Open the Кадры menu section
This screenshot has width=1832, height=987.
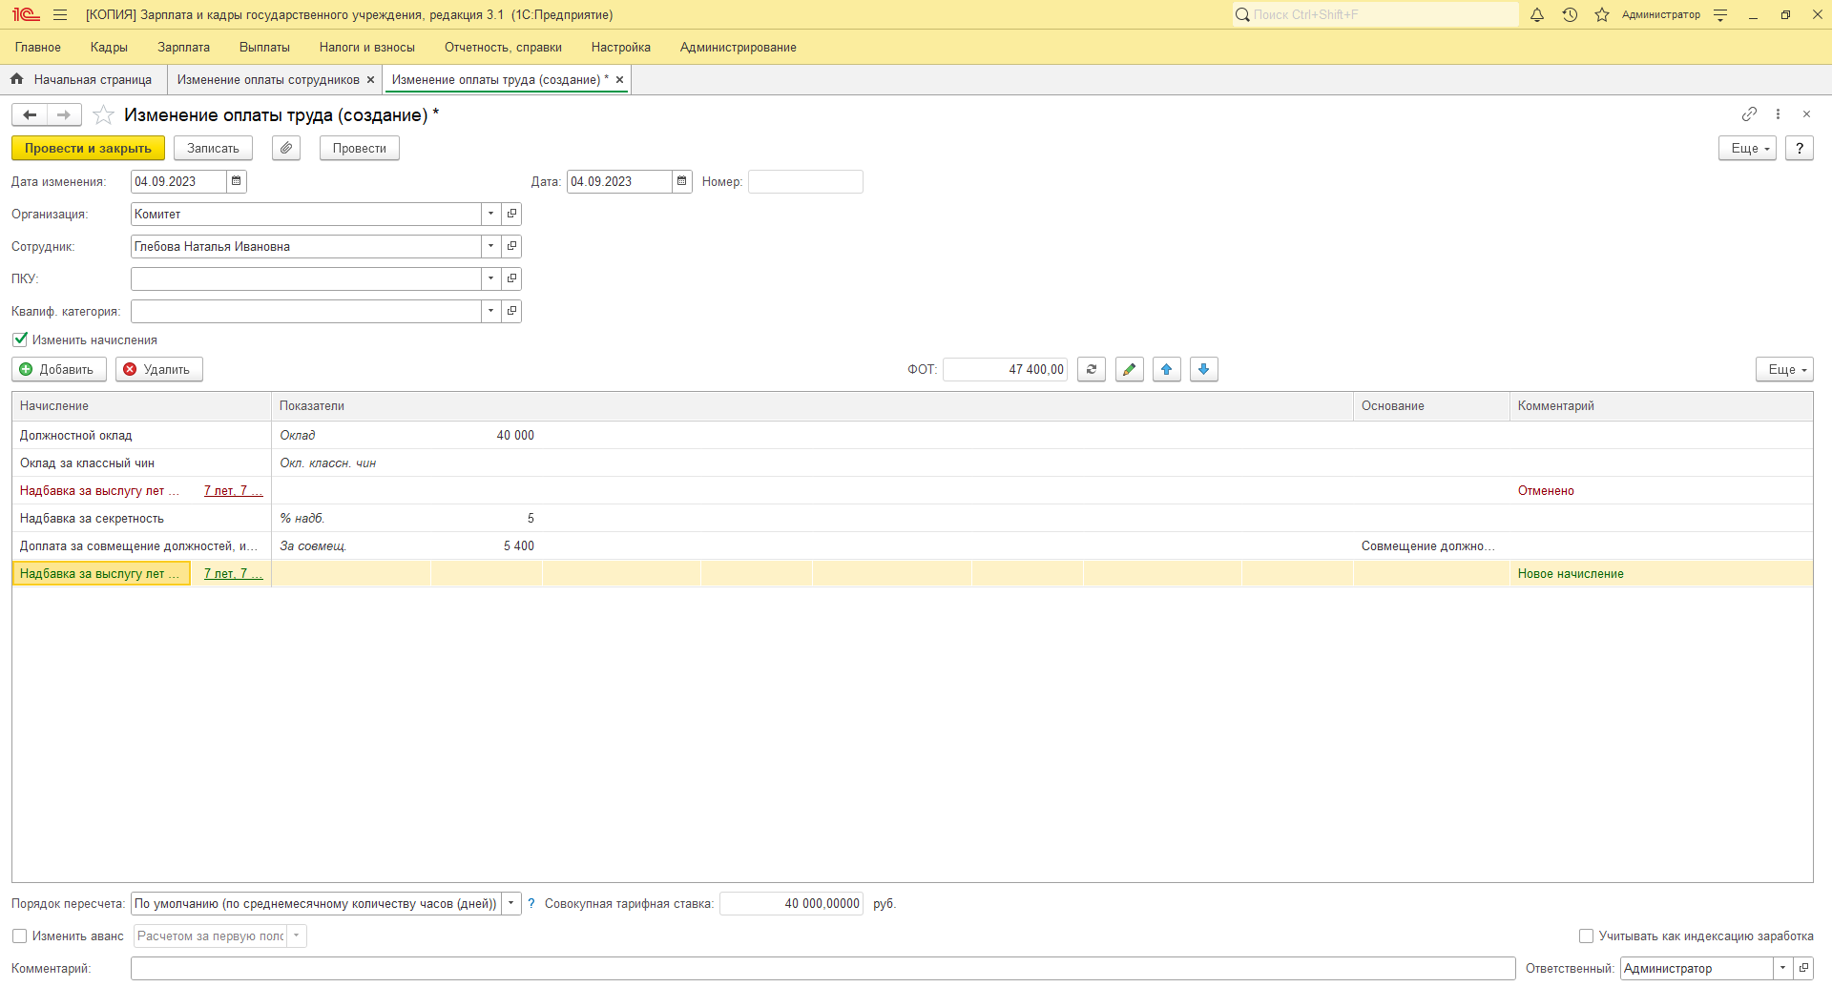(x=109, y=48)
